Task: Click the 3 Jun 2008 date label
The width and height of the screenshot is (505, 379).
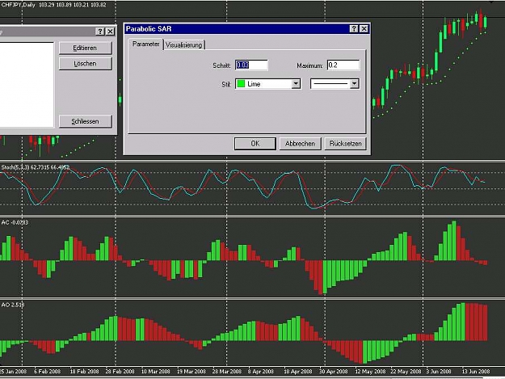Action: click(439, 371)
